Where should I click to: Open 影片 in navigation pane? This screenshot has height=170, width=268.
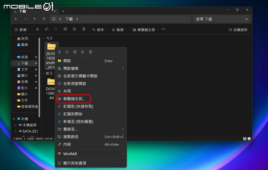(23, 88)
